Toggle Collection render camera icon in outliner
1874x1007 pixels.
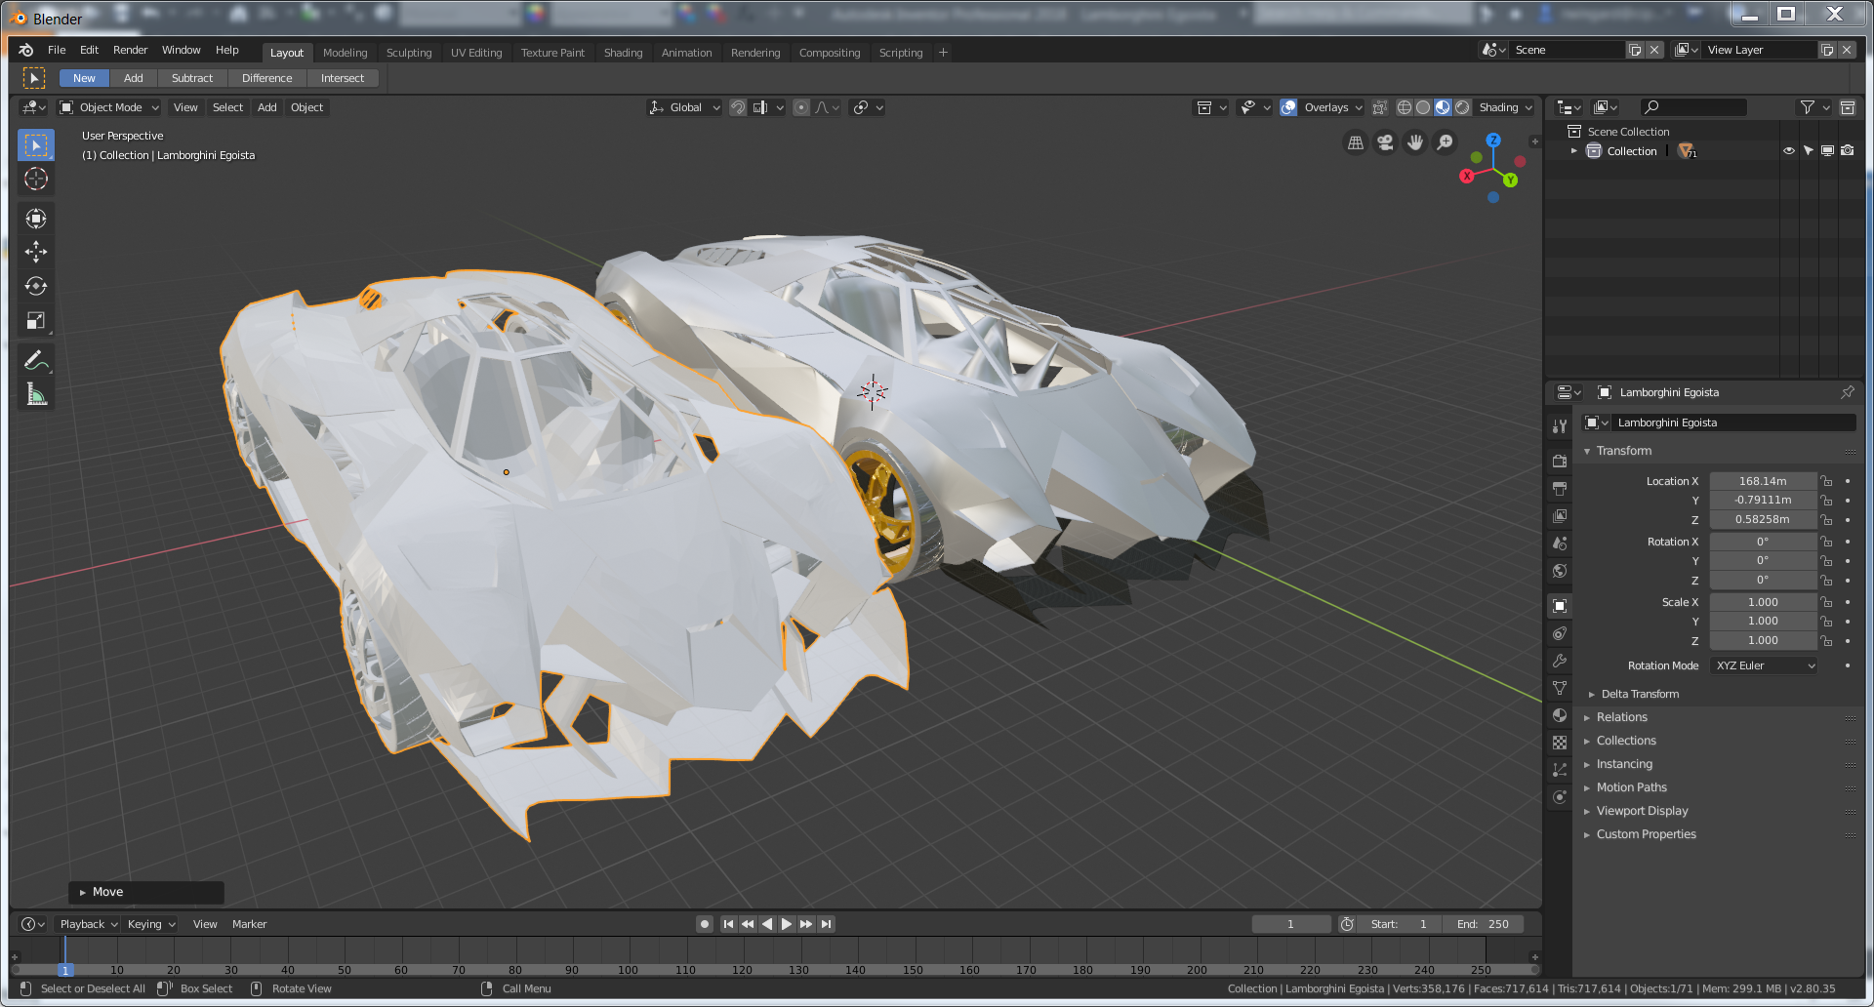[x=1848, y=151]
